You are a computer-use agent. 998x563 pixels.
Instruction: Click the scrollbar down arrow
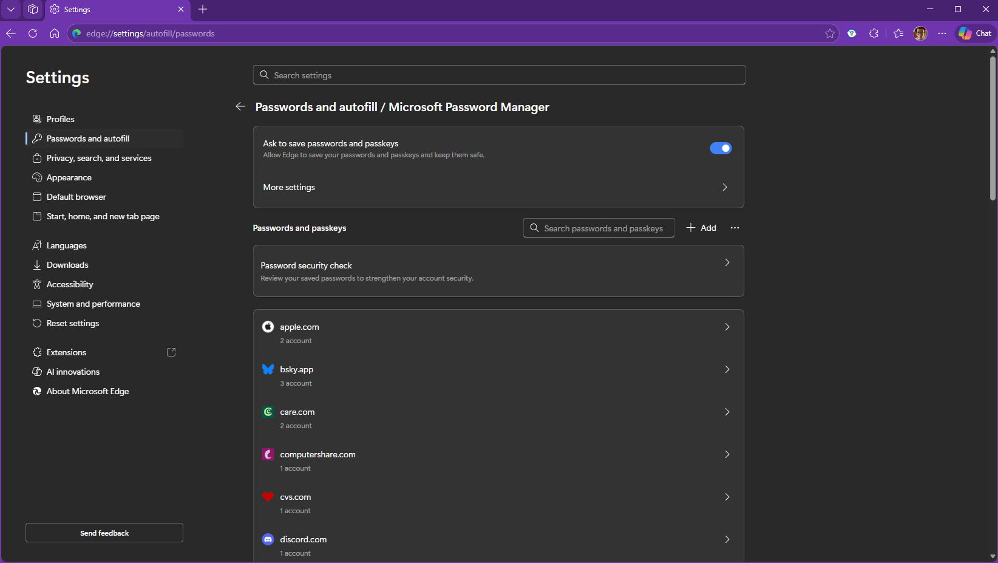[993, 556]
